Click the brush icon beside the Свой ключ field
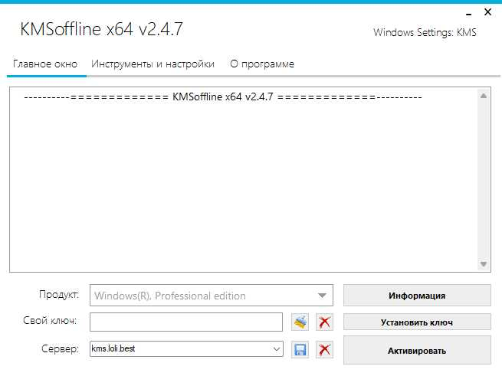The image size is (502, 376). (300, 322)
